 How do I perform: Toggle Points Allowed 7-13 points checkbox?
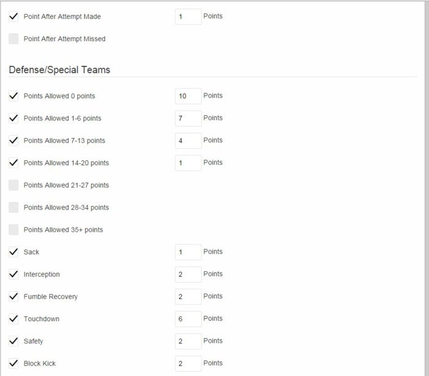coord(14,141)
